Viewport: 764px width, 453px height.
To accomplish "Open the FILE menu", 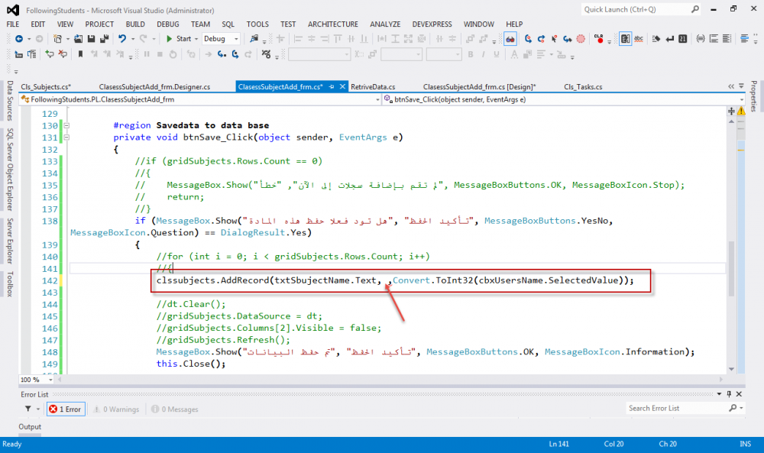I will tap(13, 24).
